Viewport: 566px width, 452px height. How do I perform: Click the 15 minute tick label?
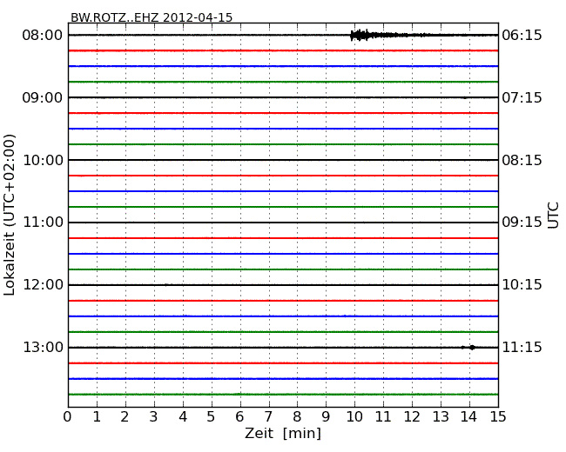click(x=498, y=417)
